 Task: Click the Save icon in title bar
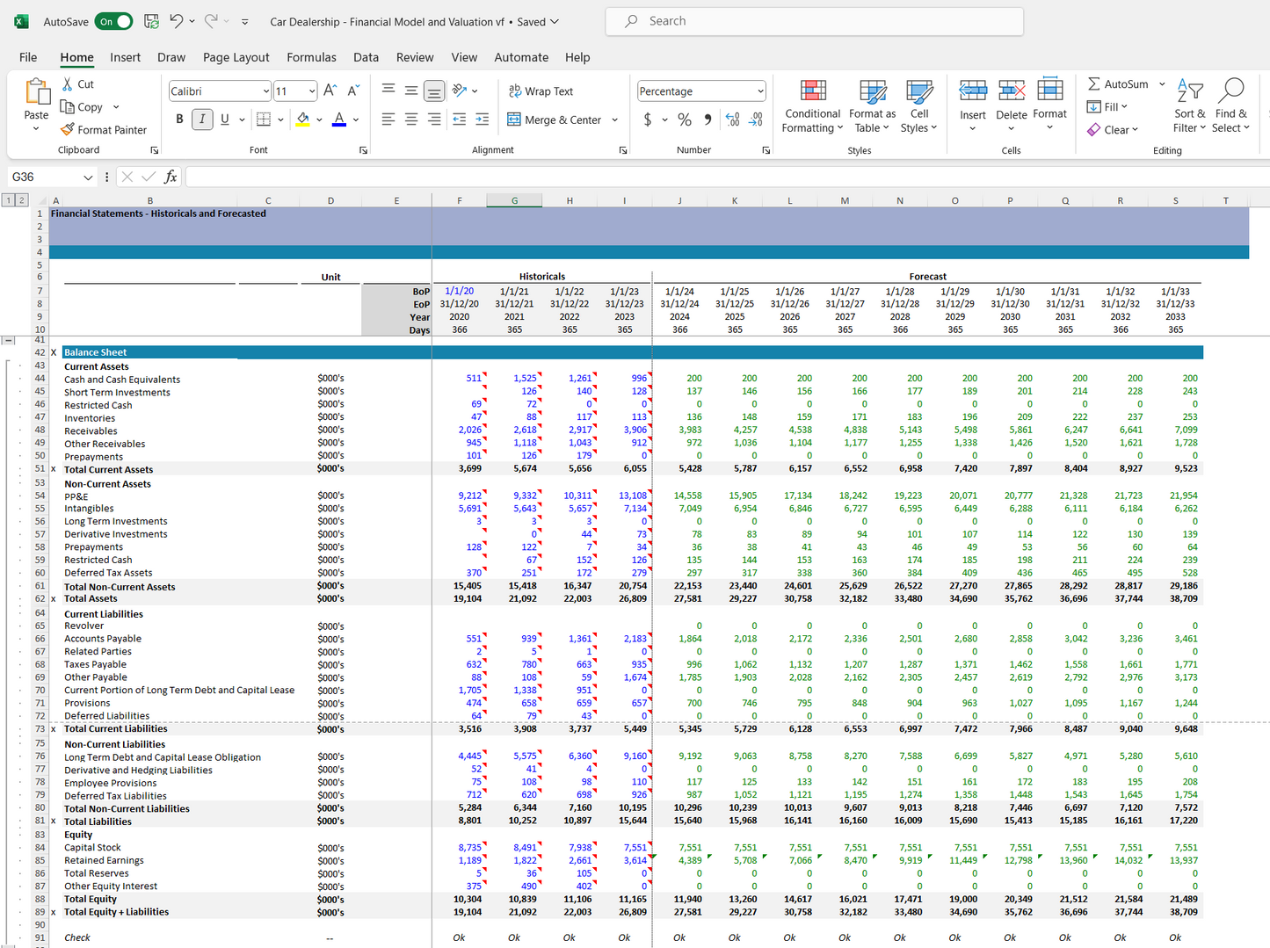[x=151, y=21]
